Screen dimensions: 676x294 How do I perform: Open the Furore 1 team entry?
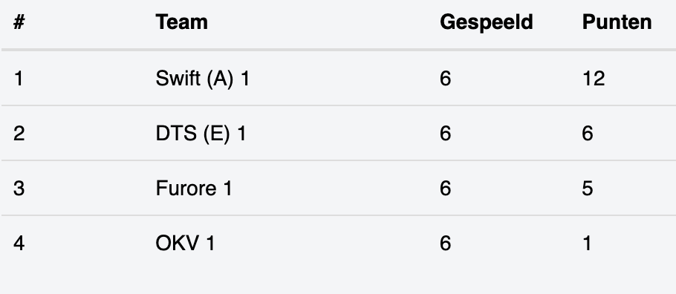click(x=194, y=189)
